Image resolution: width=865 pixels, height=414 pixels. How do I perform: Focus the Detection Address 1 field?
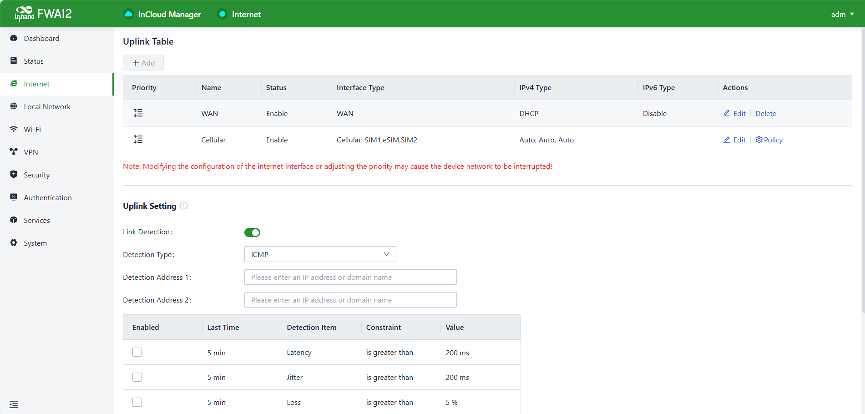point(350,277)
